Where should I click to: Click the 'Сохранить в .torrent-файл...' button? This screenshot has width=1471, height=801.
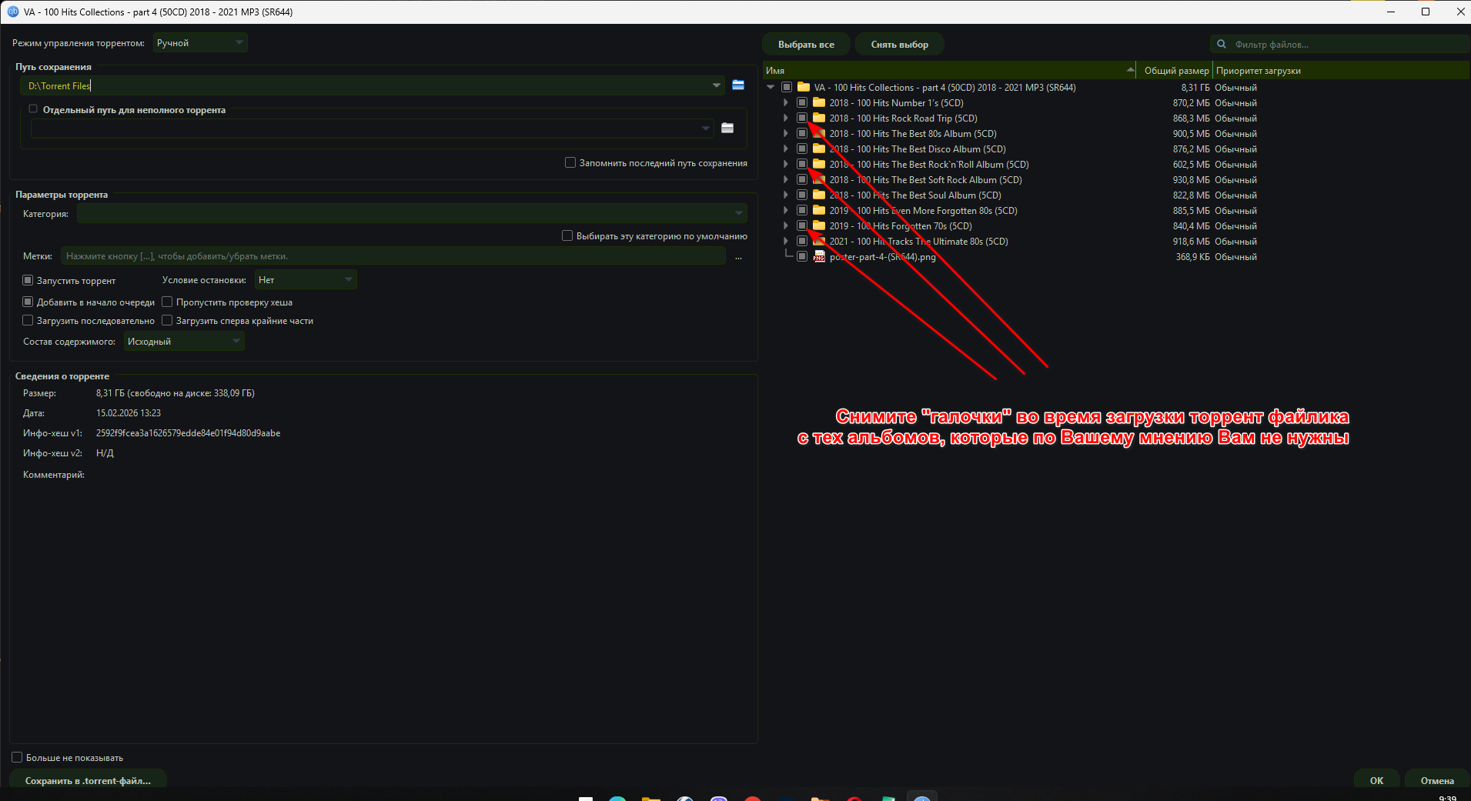pos(88,780)
